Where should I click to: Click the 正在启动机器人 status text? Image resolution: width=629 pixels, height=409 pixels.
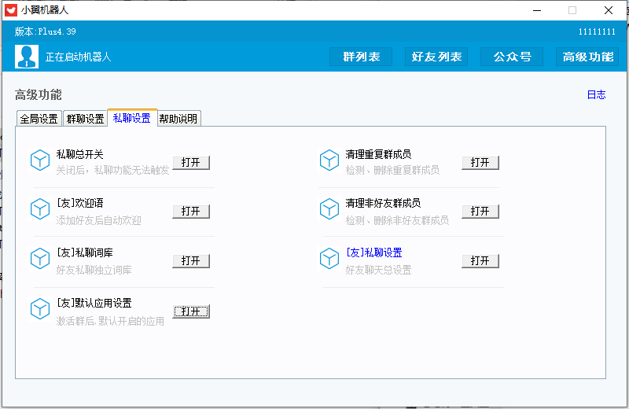(x=78, y=57)
